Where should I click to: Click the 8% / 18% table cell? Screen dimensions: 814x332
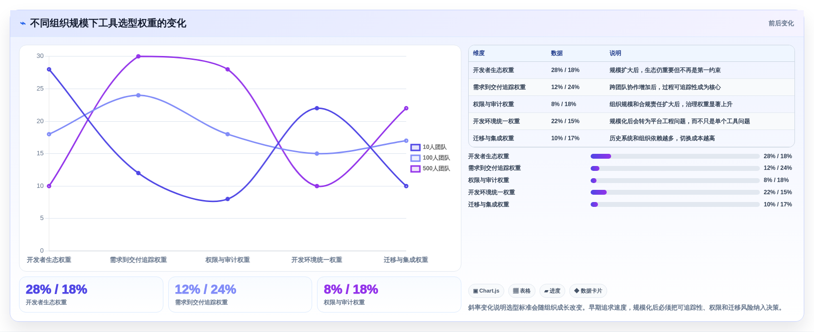(564, 104)
